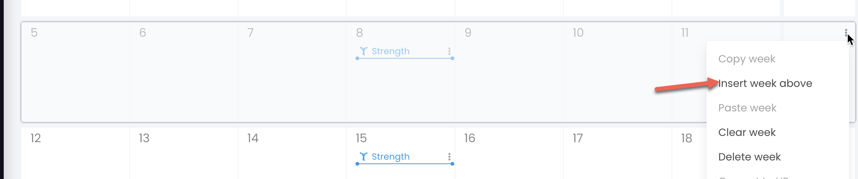Select the day 13 calendar cell
858x179 pixels.
[x=184, y=153]
